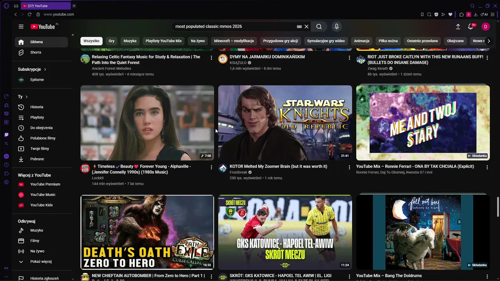Screen dimensions: 500x281
Task: Open sidebar settings gear in Opera sidebar
Action: pyautogui.click(x=6, y=182)
